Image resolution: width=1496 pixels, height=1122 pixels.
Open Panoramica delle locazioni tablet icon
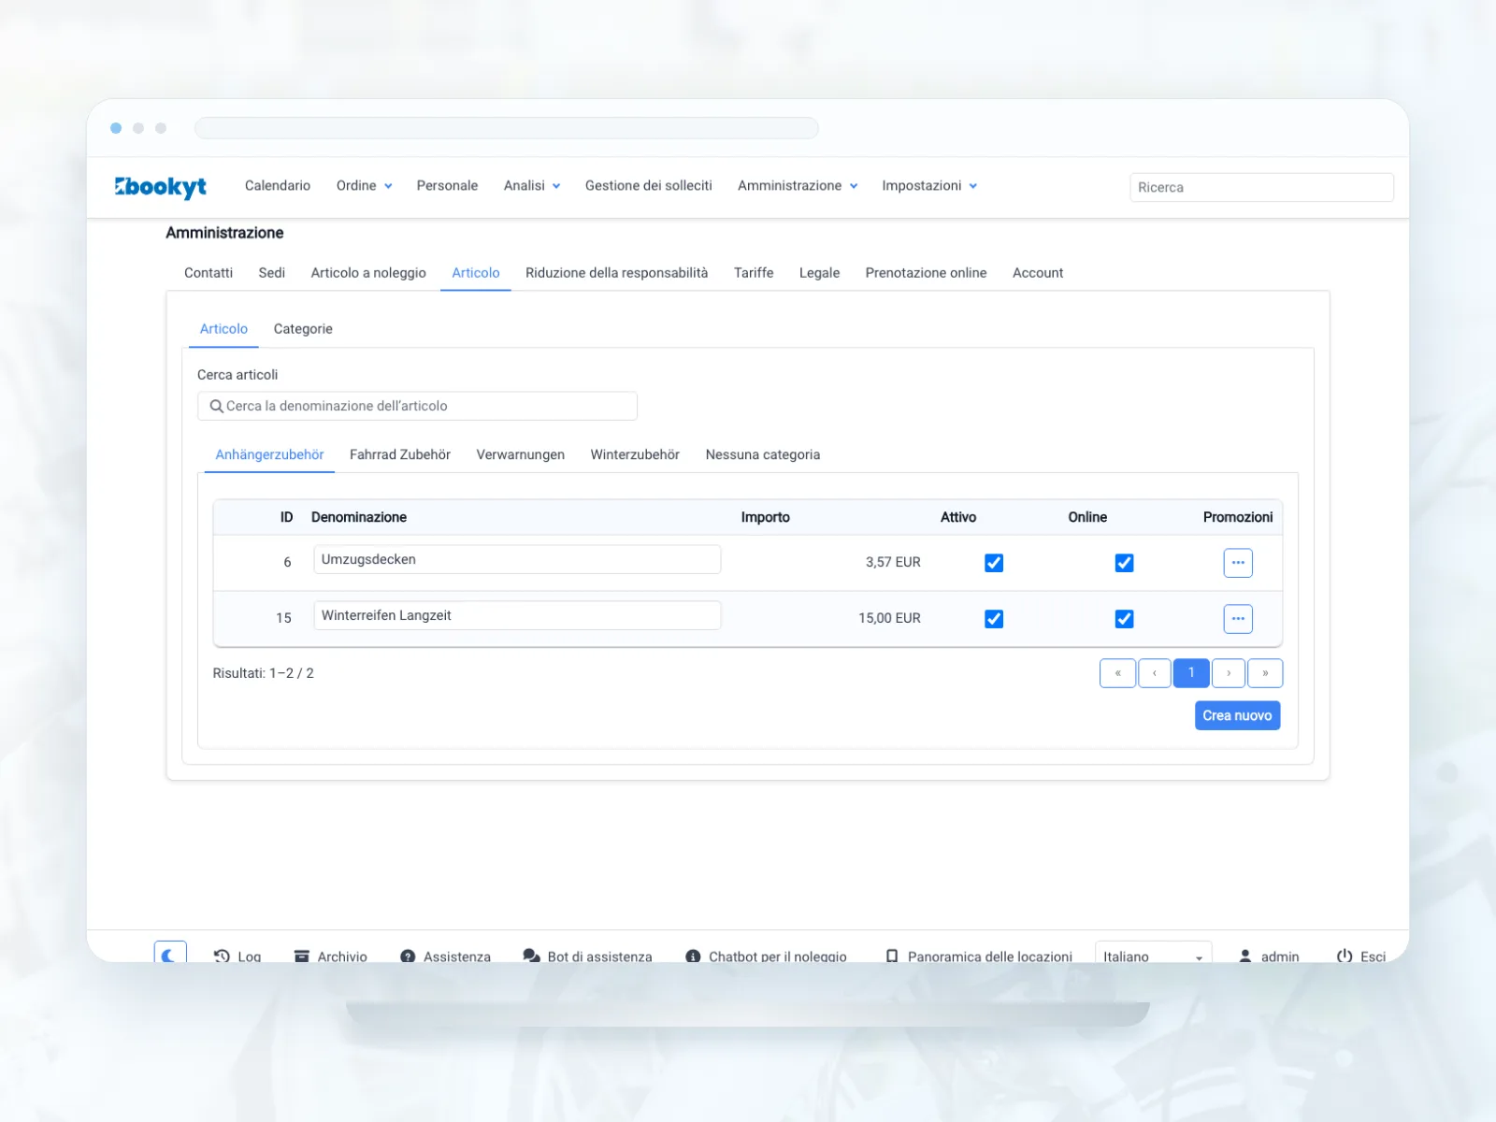pos(892,956)
